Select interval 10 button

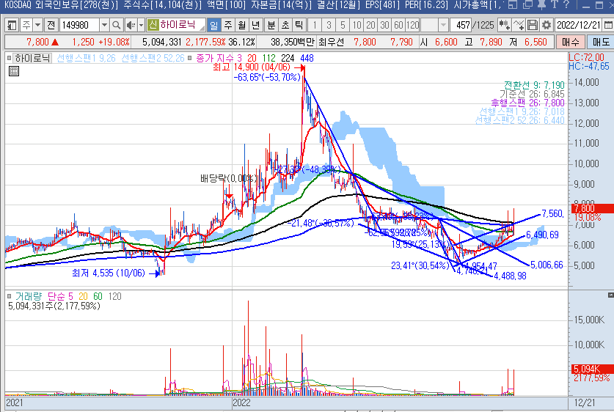tap(357, 26)
